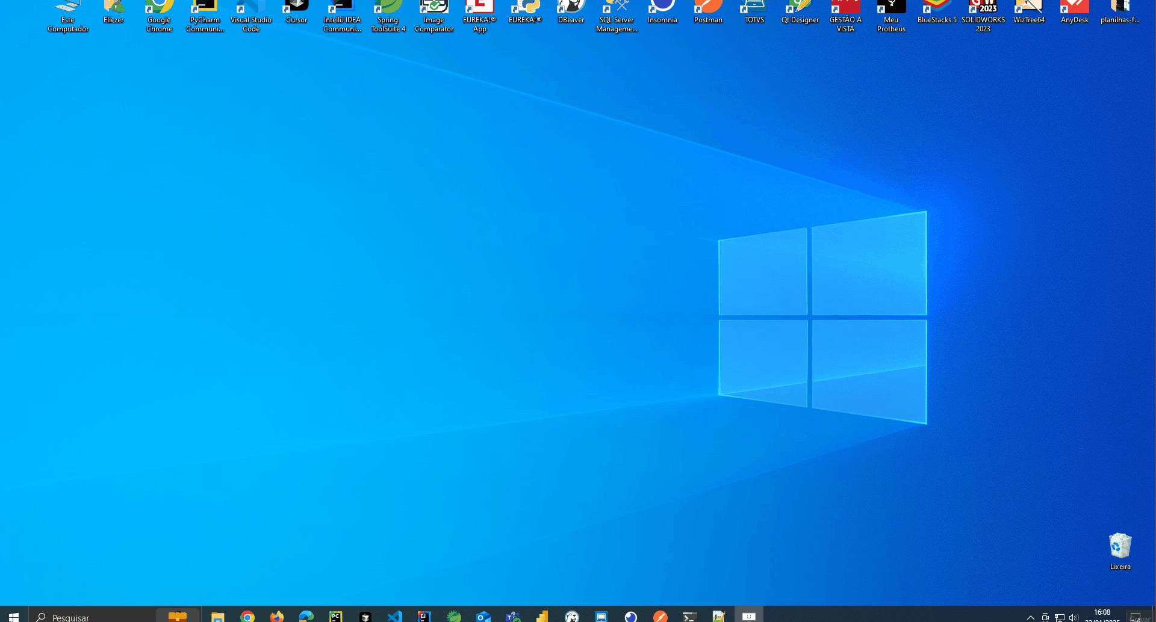
Task: Open Outlook from the taskbar
Action: pos(483,616)
